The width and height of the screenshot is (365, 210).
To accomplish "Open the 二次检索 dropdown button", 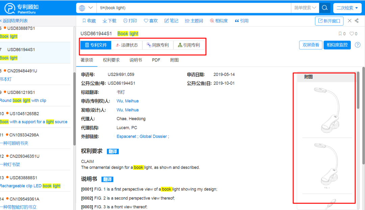I will click(x=347, y=8).
